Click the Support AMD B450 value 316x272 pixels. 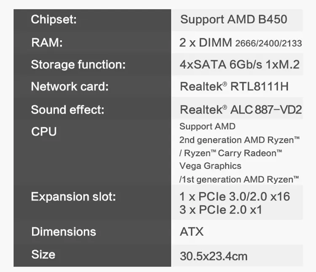pyautogui.click(x=233, y=19)
